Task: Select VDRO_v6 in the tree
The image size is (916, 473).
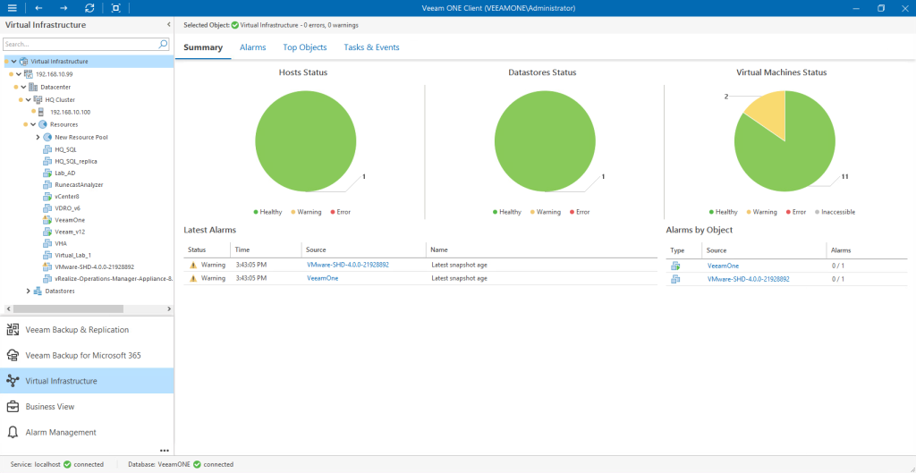Action: coord(67,208)
